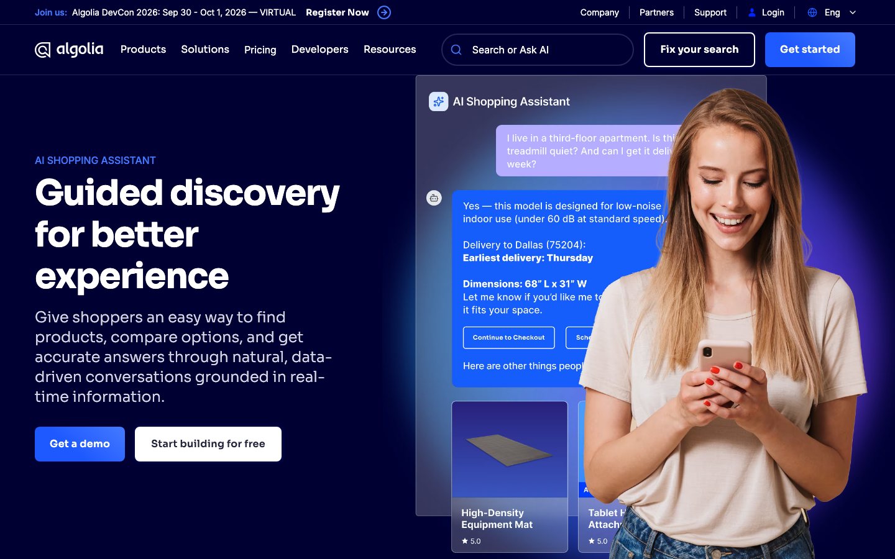
Task: Open the Products menu
Action: 143,49
